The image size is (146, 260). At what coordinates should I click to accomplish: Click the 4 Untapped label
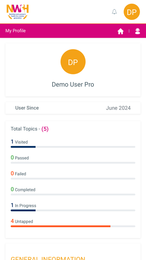coord(22,222)
